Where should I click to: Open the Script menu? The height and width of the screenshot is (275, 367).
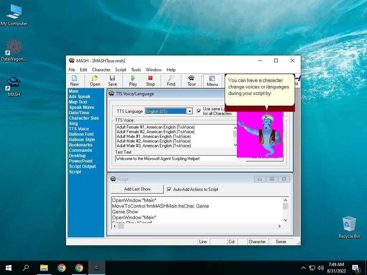click(x=120, y=70)
